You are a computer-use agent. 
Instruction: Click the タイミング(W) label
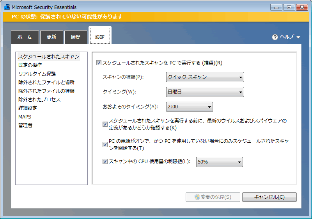point(119,92)
